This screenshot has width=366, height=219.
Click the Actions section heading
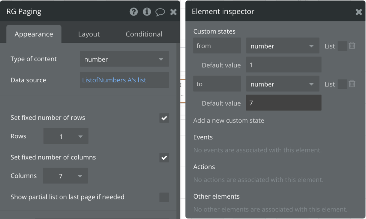(x=204, y=167)
